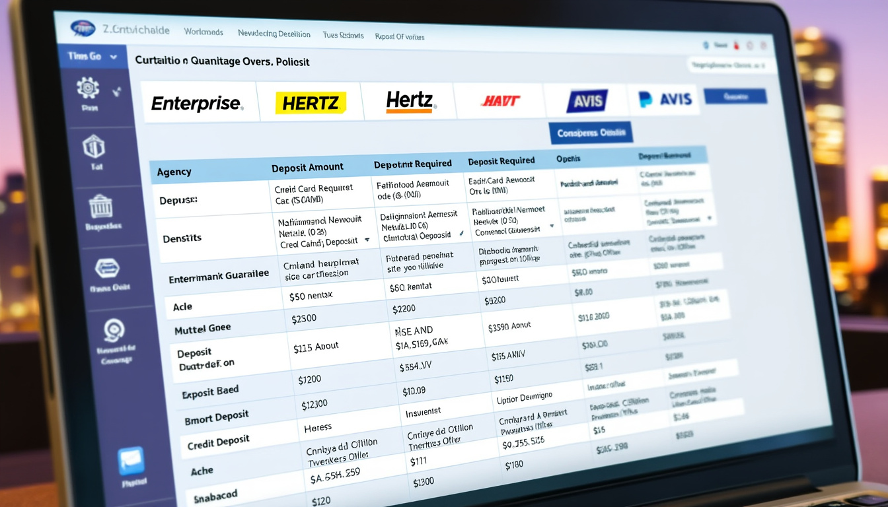Screen dimensions: 888x507
Task: Select the shield box sidebar icon
Action: 93,147
